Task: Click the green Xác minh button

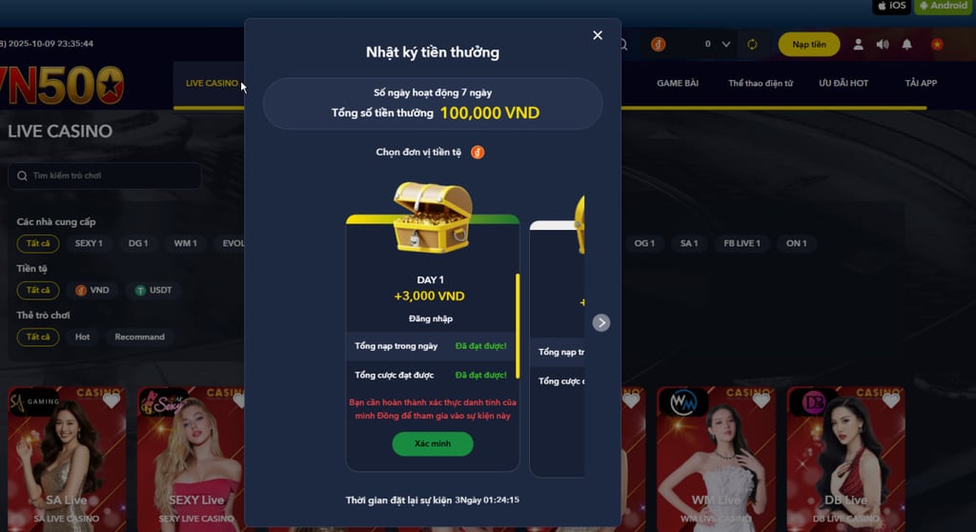Action: point(433,443)
